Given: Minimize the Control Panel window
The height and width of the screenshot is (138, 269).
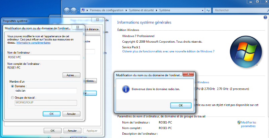Looking at the screenshot, I should tap(250, 2).
